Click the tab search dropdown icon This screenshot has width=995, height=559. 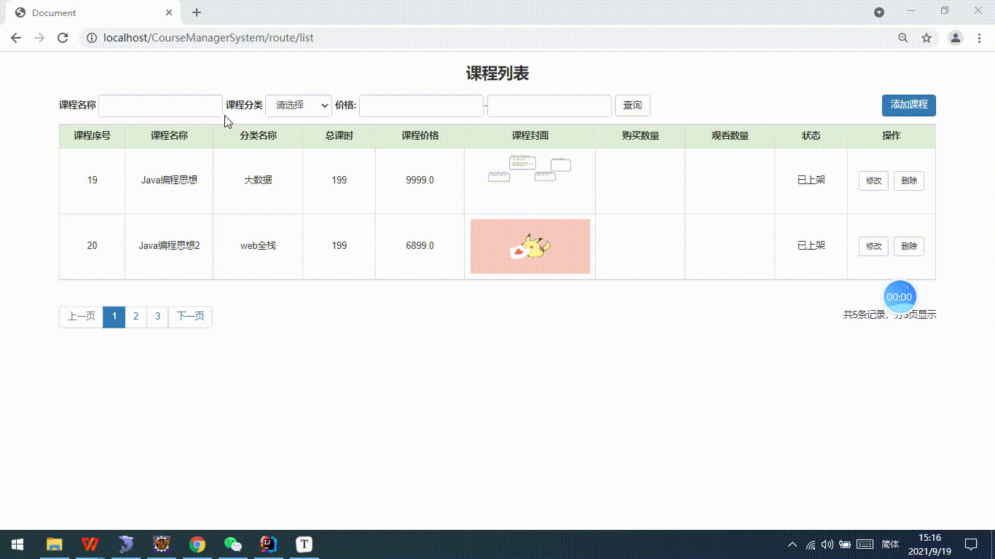coord(879,12)
